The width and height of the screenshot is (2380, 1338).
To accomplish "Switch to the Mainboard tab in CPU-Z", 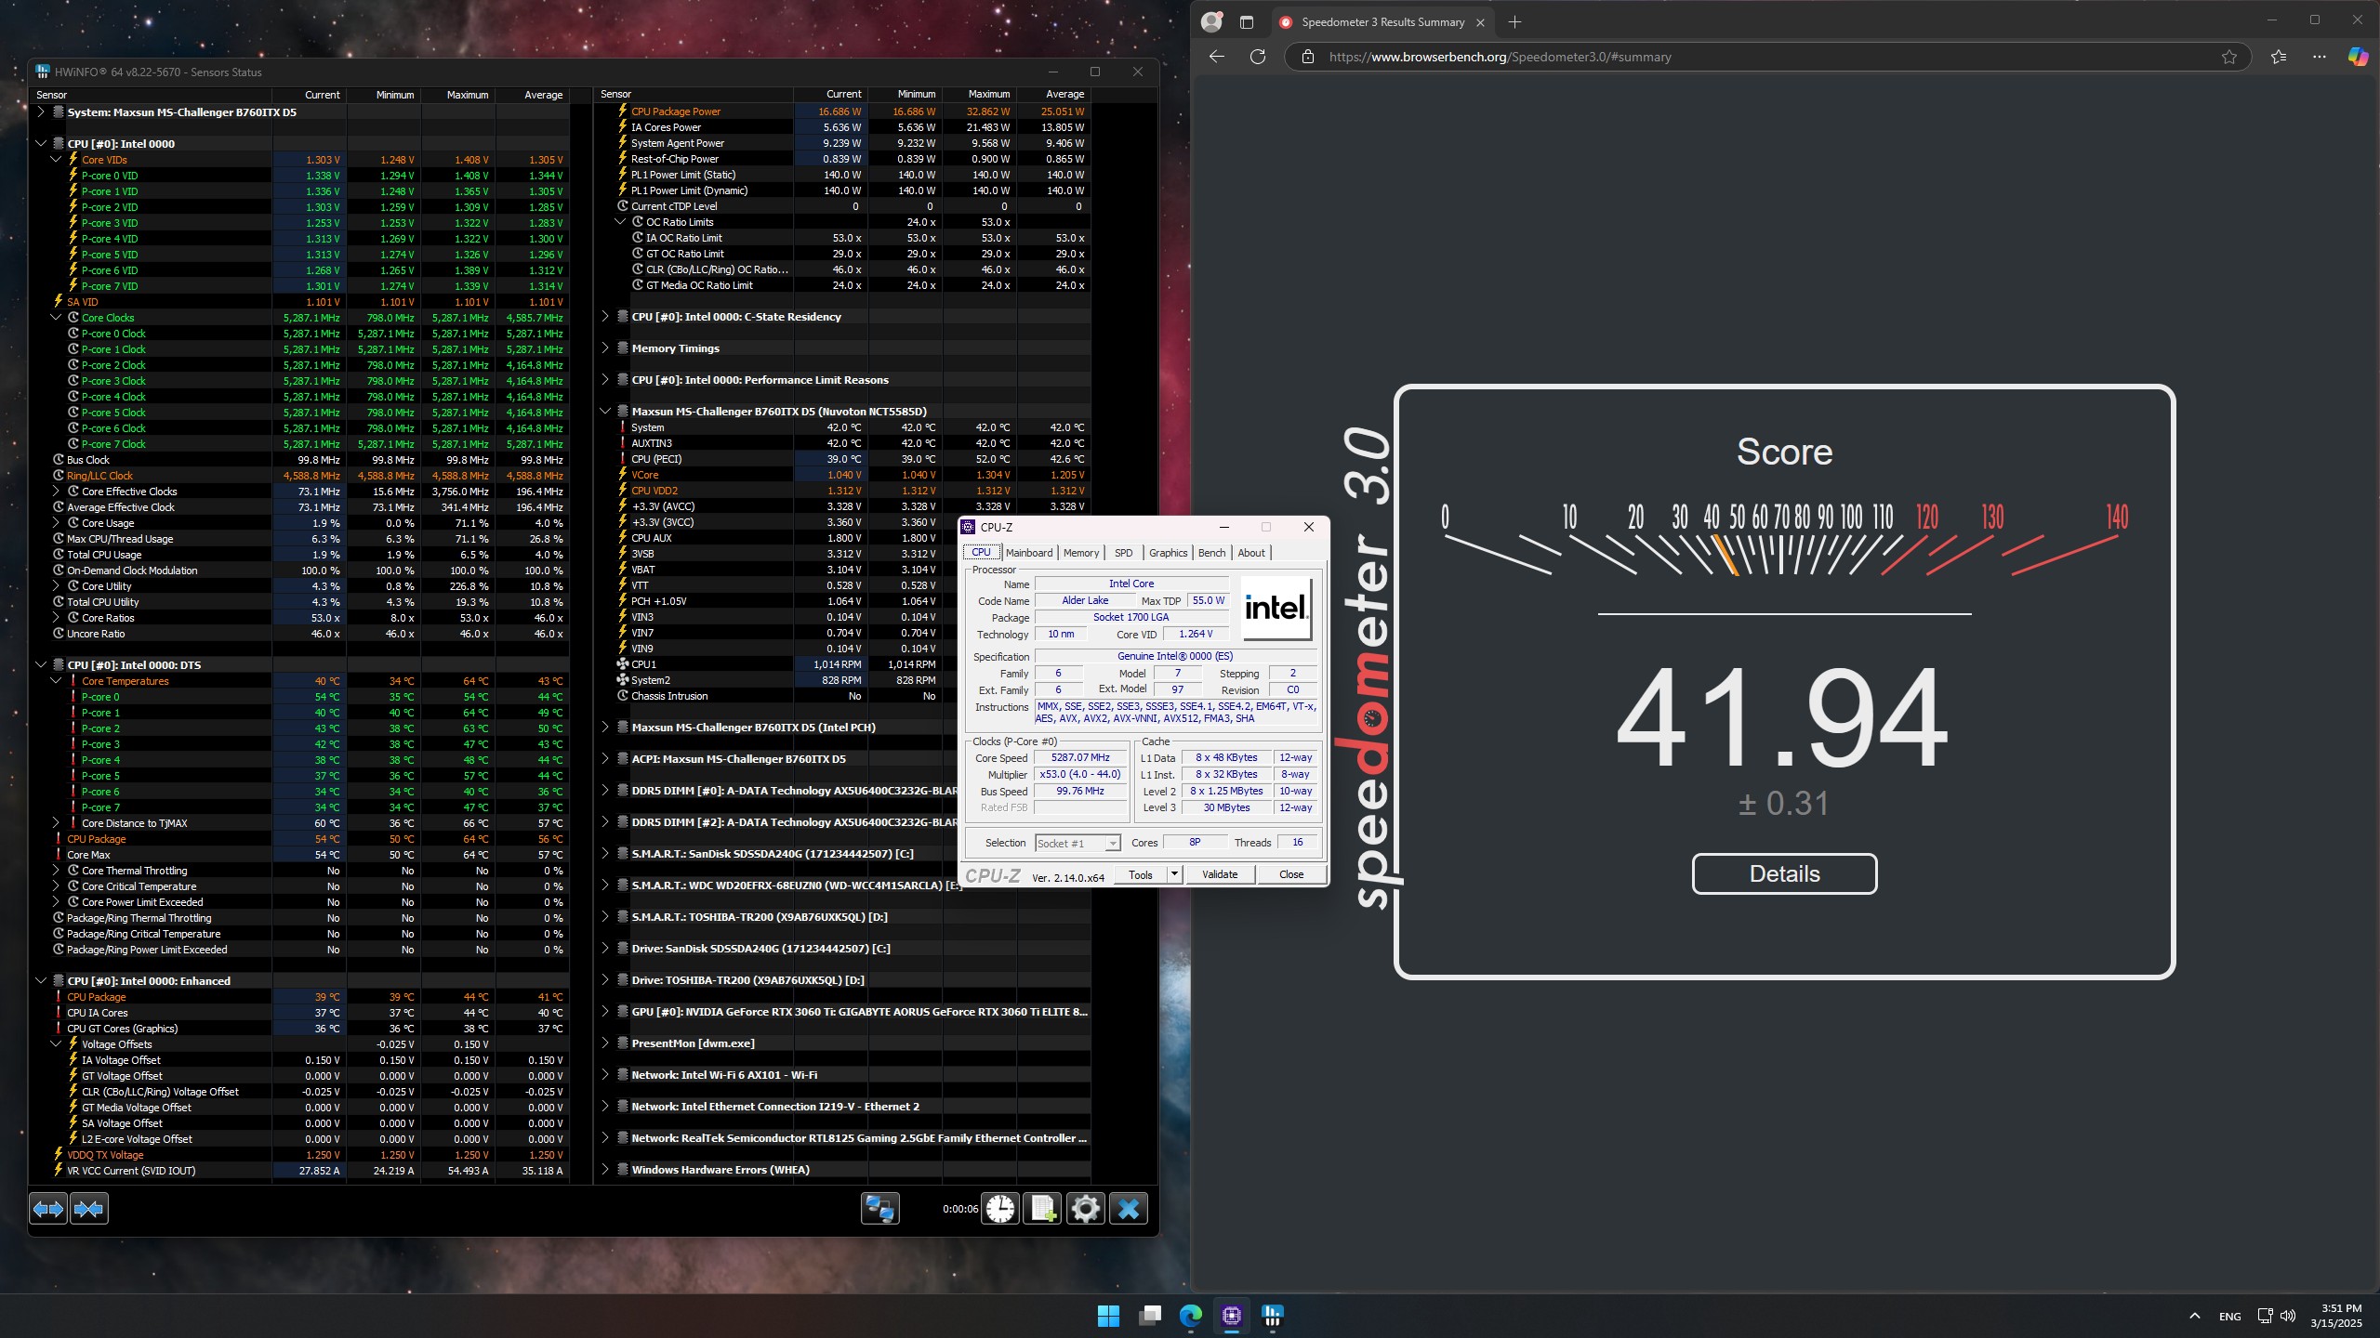I will point(1029,553).
